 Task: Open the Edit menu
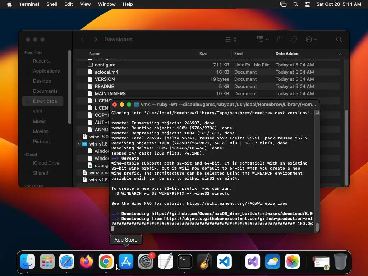[69, 4]
